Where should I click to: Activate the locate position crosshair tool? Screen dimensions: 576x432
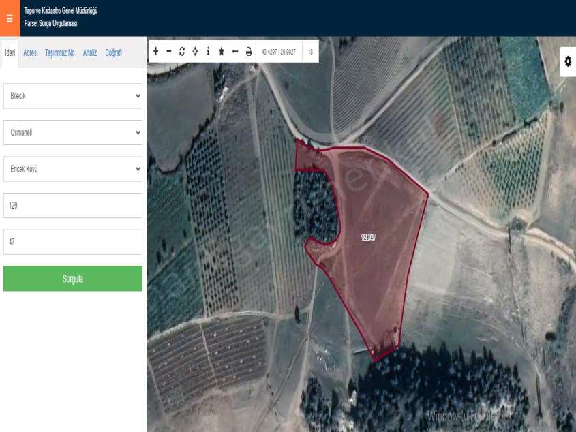point(196,50)
